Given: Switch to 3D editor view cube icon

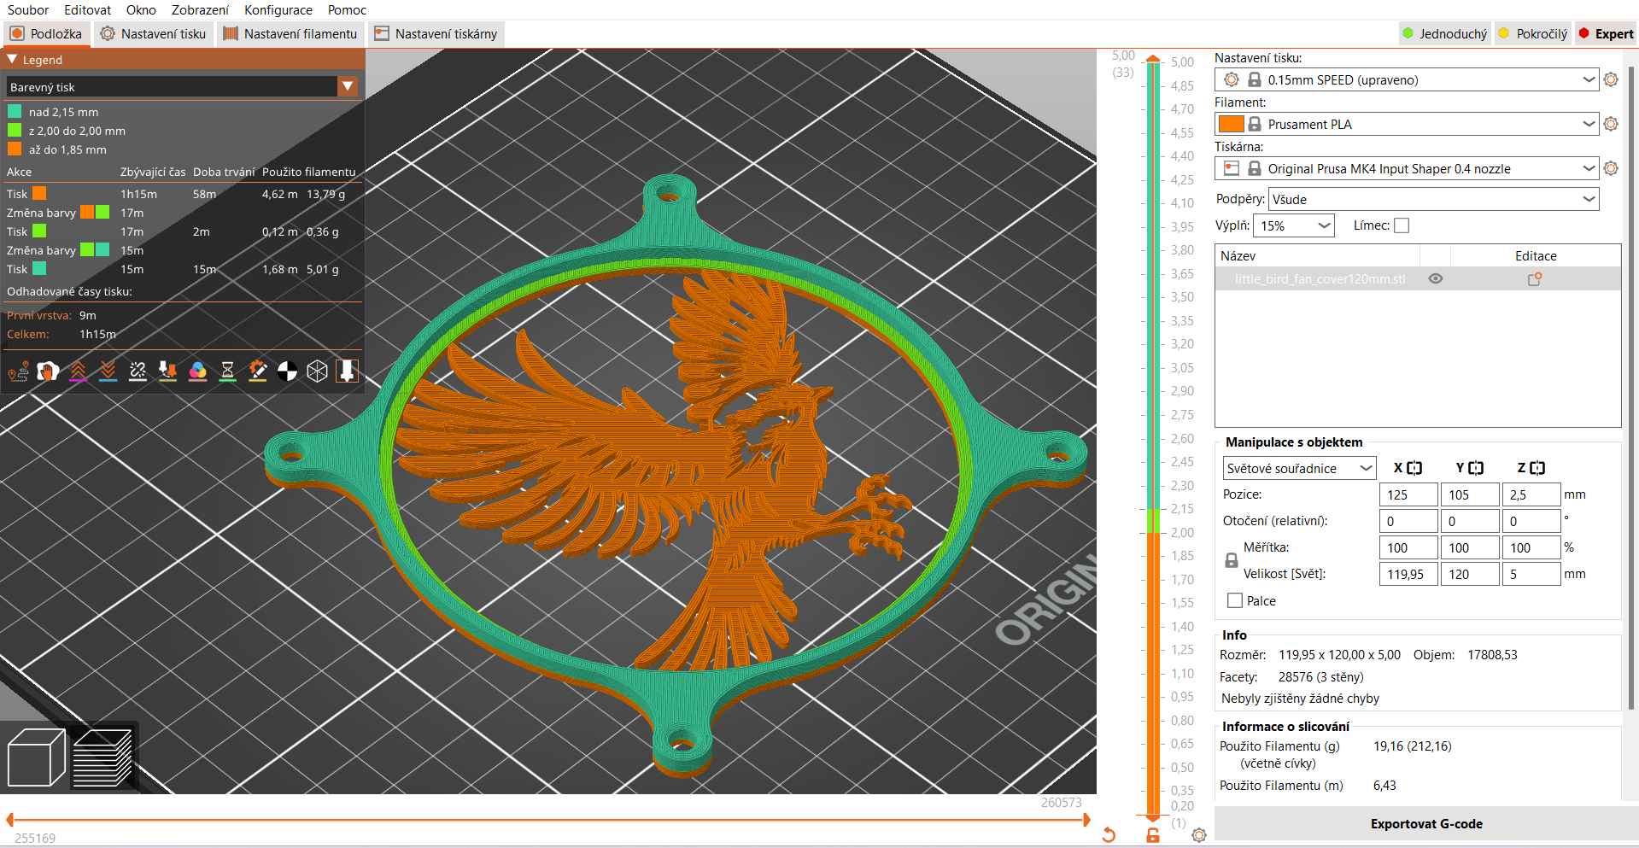Looking at the screenshot, I should point(36,757).
